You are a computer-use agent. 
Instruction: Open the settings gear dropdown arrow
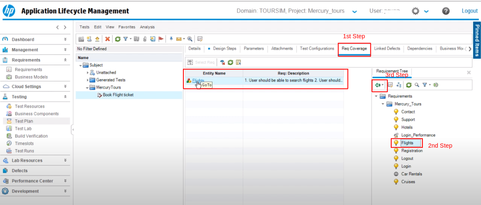[x=426, y=12]
